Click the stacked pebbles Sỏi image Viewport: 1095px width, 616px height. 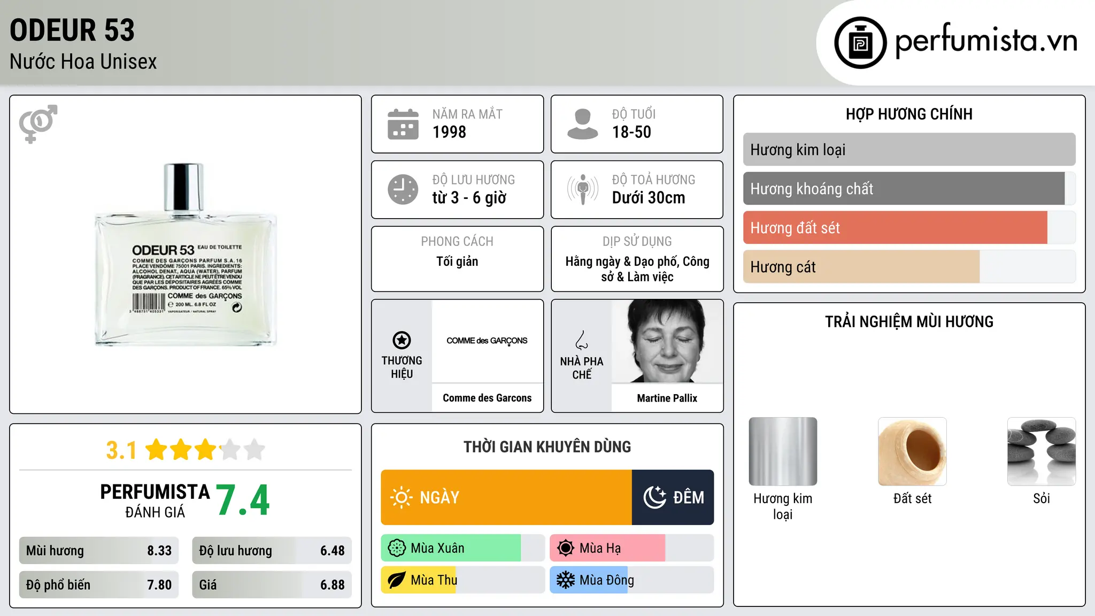(1042, 451)
